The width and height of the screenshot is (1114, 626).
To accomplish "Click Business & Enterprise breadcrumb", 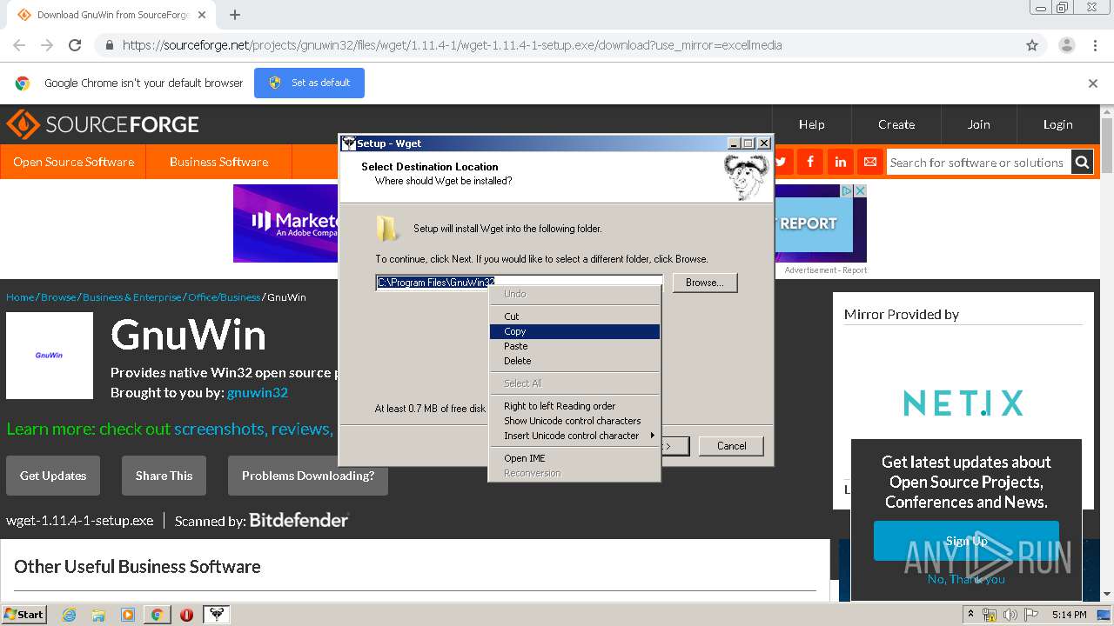I will tap(132, 297).
